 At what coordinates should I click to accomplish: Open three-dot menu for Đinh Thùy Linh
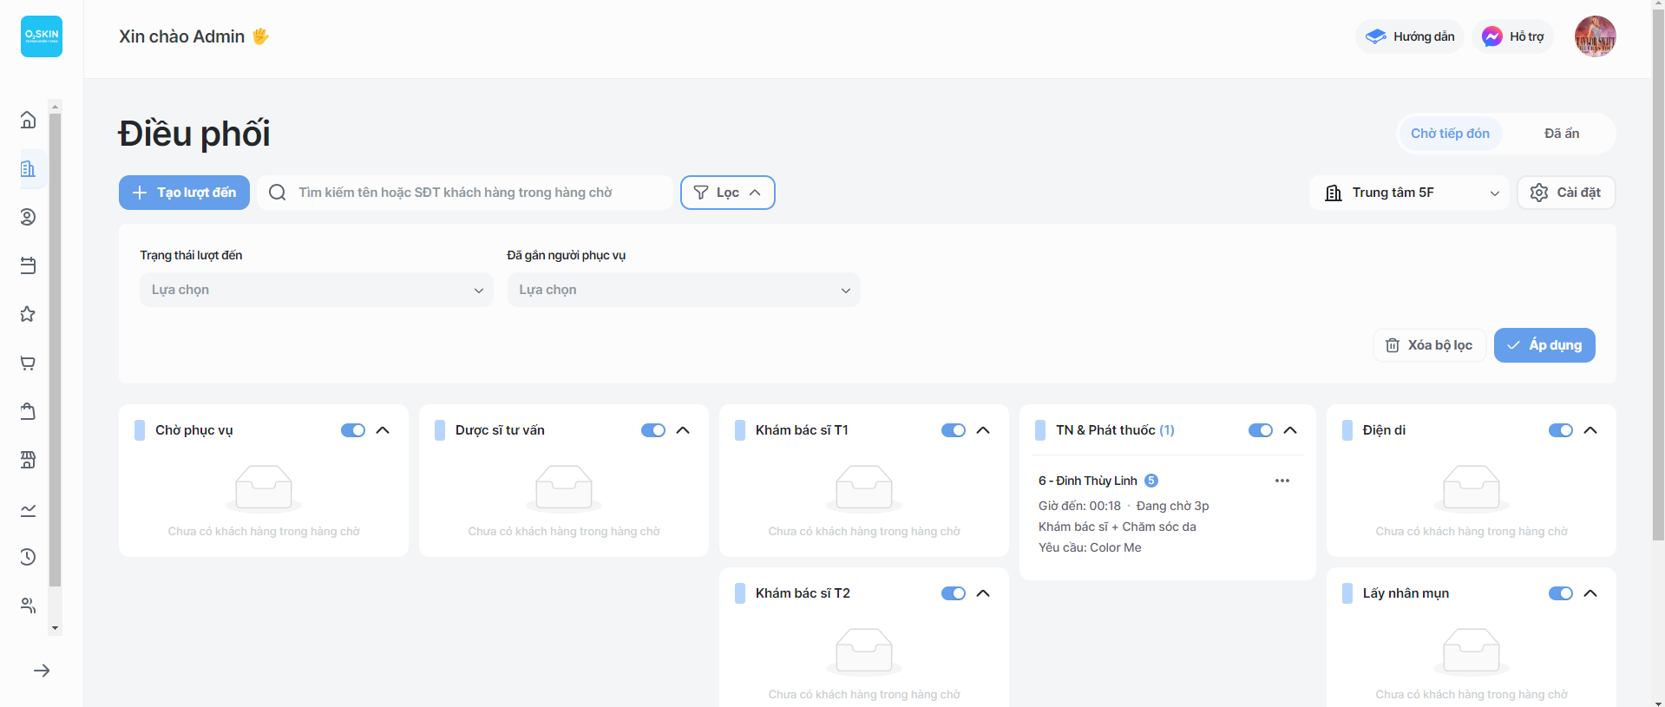tap(1282, 481)
